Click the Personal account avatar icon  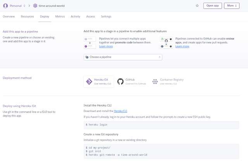pos(5,6)
